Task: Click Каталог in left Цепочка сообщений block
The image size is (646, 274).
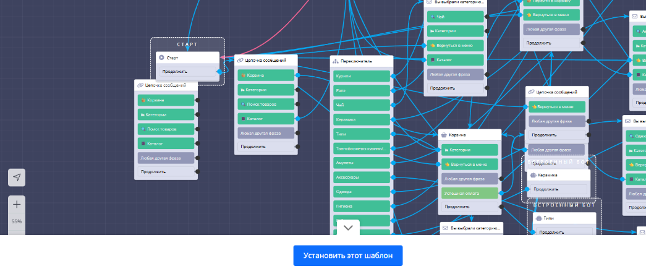Action: coord(166,143)
